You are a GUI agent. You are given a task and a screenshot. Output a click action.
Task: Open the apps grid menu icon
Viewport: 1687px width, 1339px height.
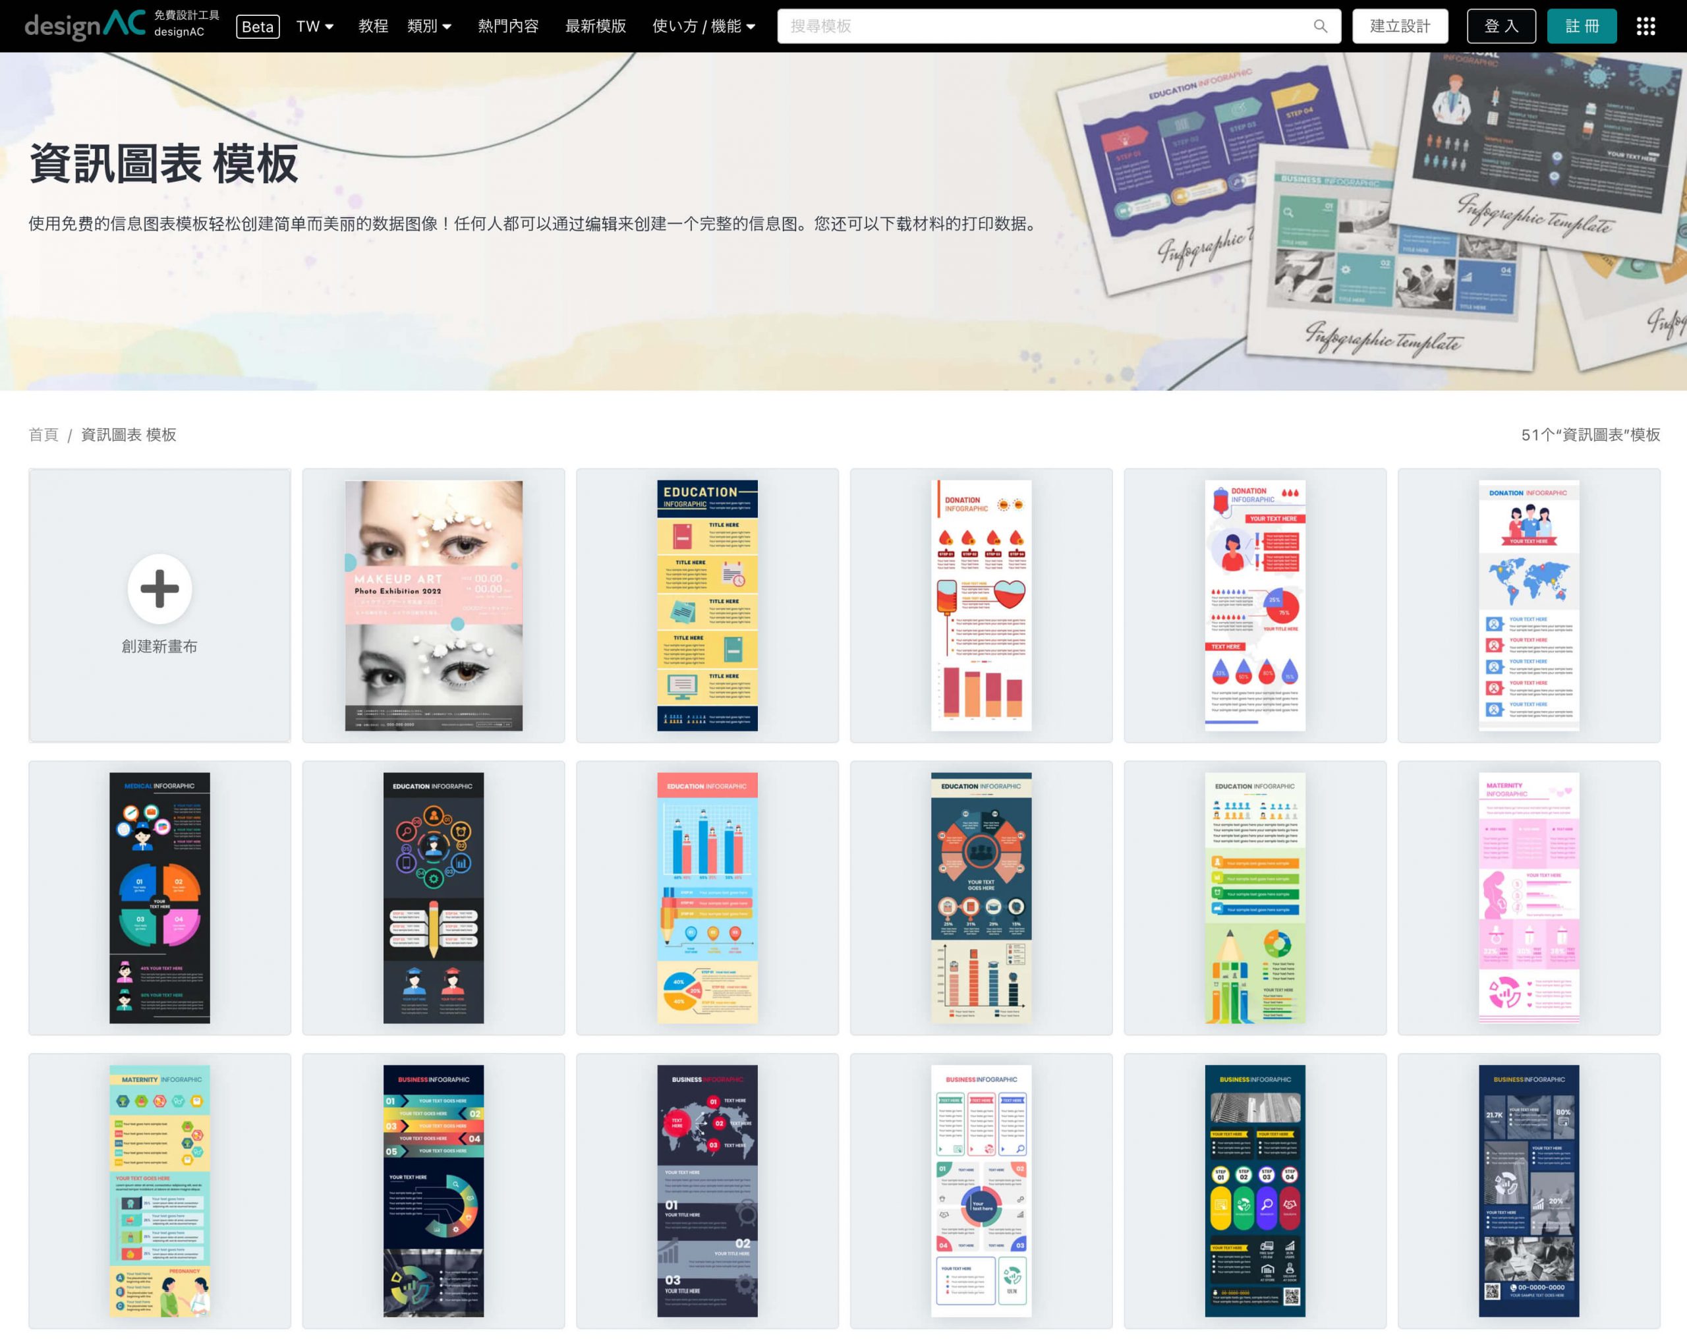pos(1645,26)
